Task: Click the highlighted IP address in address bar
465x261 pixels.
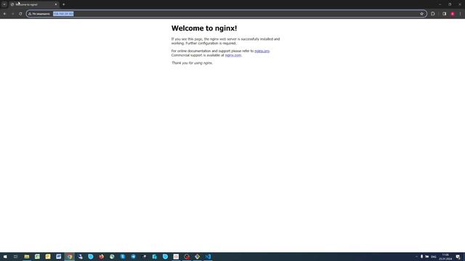Action: click(63, 14)
